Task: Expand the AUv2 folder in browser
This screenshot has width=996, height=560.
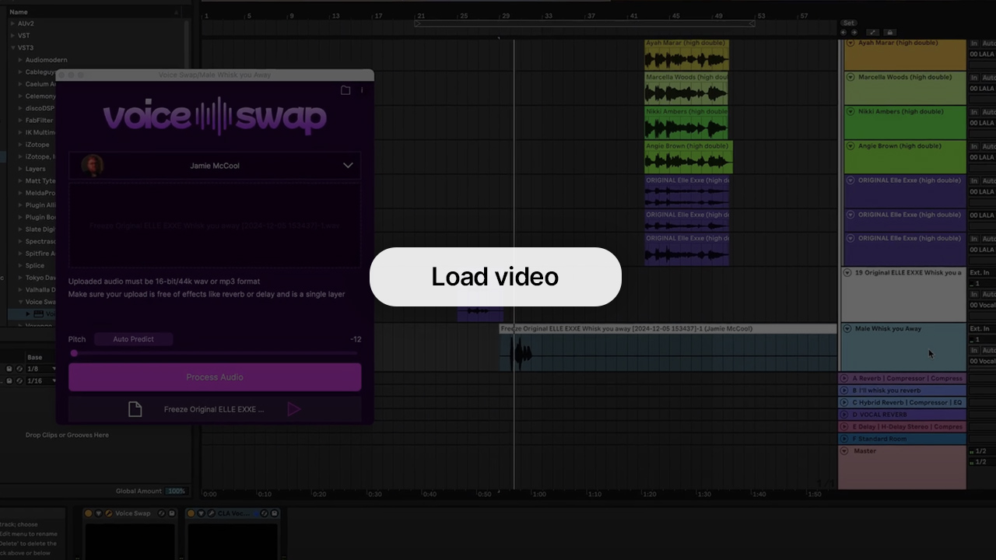Action: click(x=12, y=23)
